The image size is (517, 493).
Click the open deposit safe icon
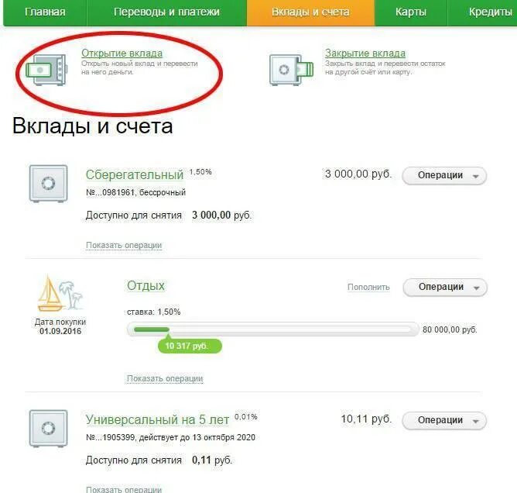(x=46, y=70)
